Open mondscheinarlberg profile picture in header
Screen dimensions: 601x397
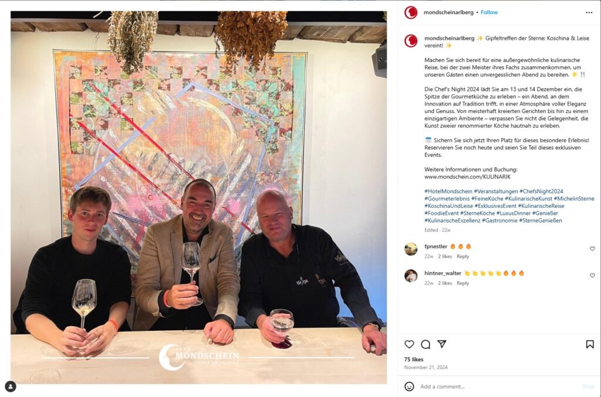coord(411,13)
